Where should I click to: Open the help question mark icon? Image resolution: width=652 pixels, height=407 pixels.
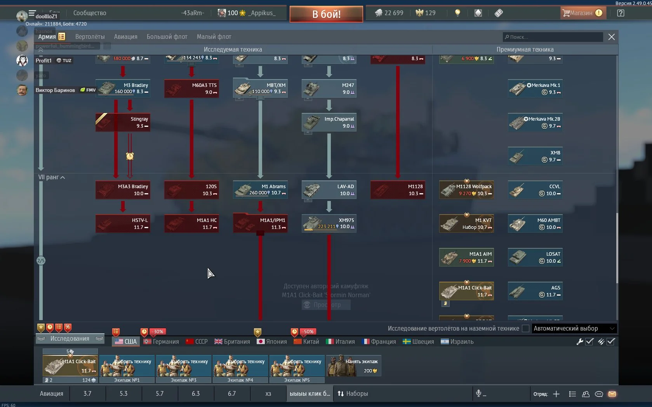tap(621, 13)
